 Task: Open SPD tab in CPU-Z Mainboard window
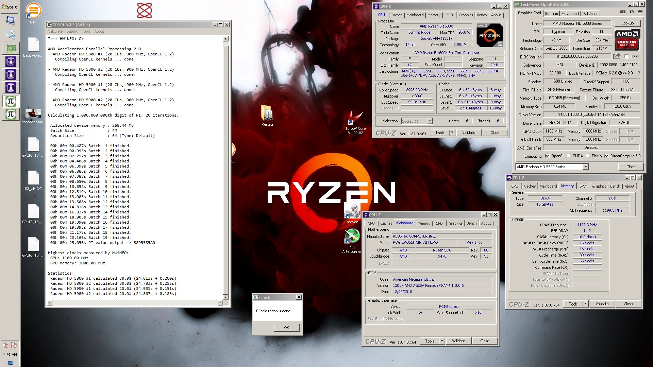(x=439, y=223)
